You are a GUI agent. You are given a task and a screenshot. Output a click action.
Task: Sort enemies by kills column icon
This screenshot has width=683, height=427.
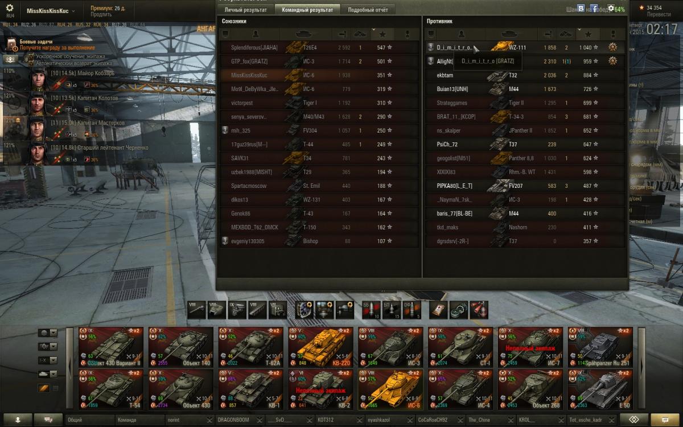(566, 34)
